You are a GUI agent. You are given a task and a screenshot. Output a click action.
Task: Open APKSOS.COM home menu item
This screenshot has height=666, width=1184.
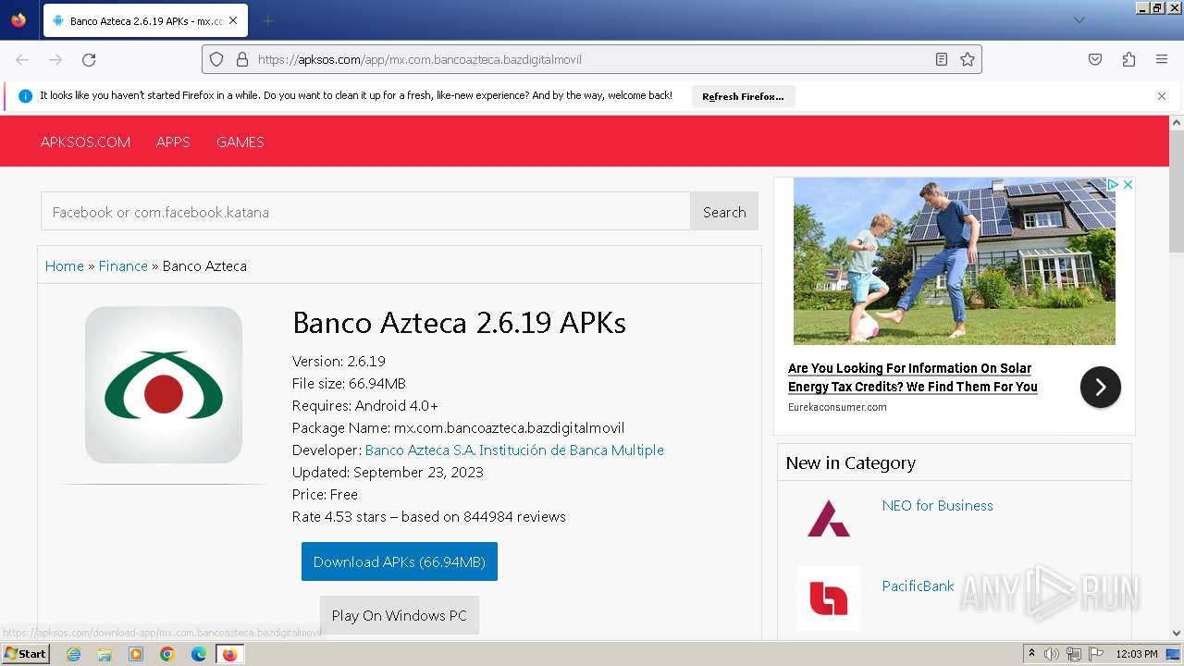[85, 142]
